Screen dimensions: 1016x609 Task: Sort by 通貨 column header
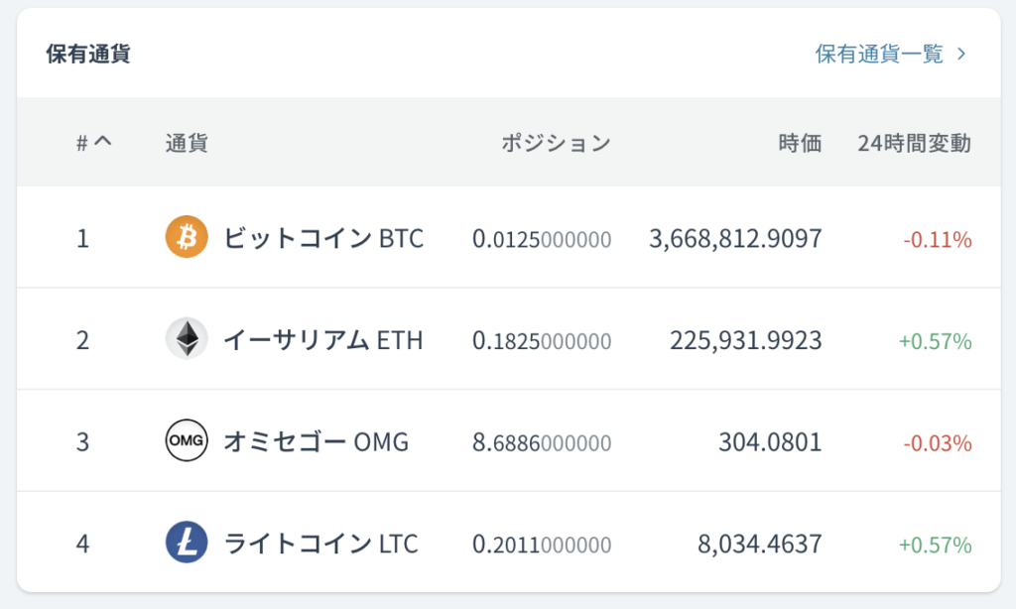[187, 143]
